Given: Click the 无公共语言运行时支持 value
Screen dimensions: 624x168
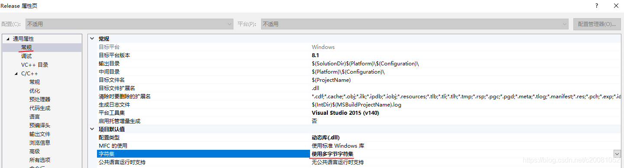Looking at the screenshot, I should pyautogui.click(x=338, y=162).
